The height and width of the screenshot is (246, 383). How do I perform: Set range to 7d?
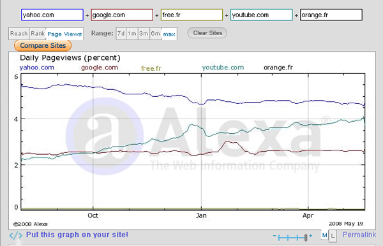coord(121,33)
